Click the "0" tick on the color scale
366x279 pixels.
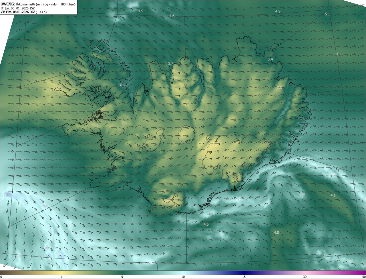coord(1,277)
